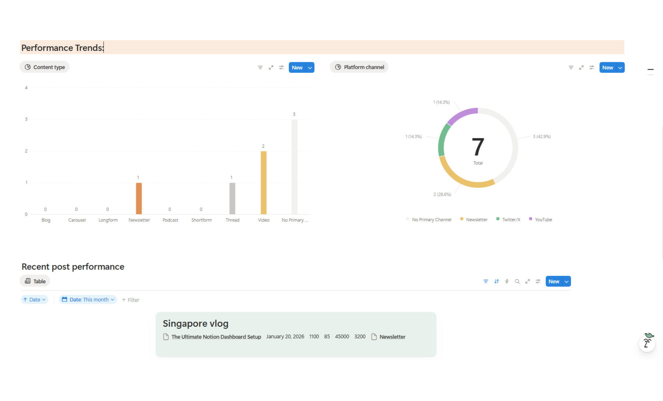Expand Content type chart to full page
This screenshot has height=401, width=663.
click(271, 68)
